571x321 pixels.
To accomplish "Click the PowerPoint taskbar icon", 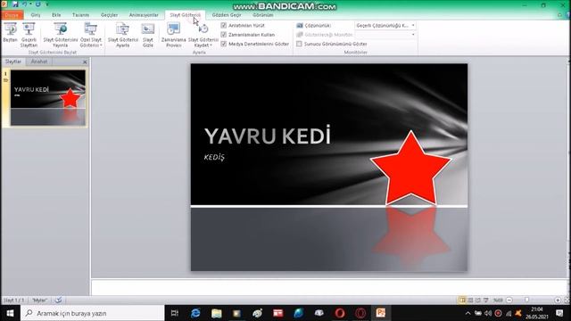I will (x=381, y=313).
